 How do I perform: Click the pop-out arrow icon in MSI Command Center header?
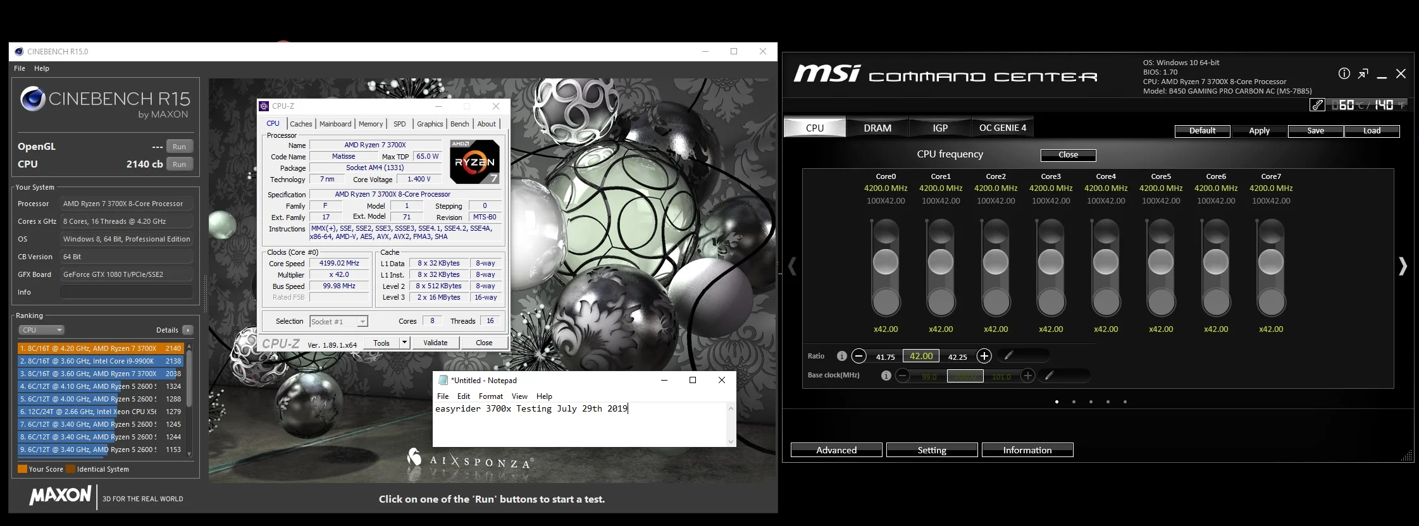coord(1363,74)
